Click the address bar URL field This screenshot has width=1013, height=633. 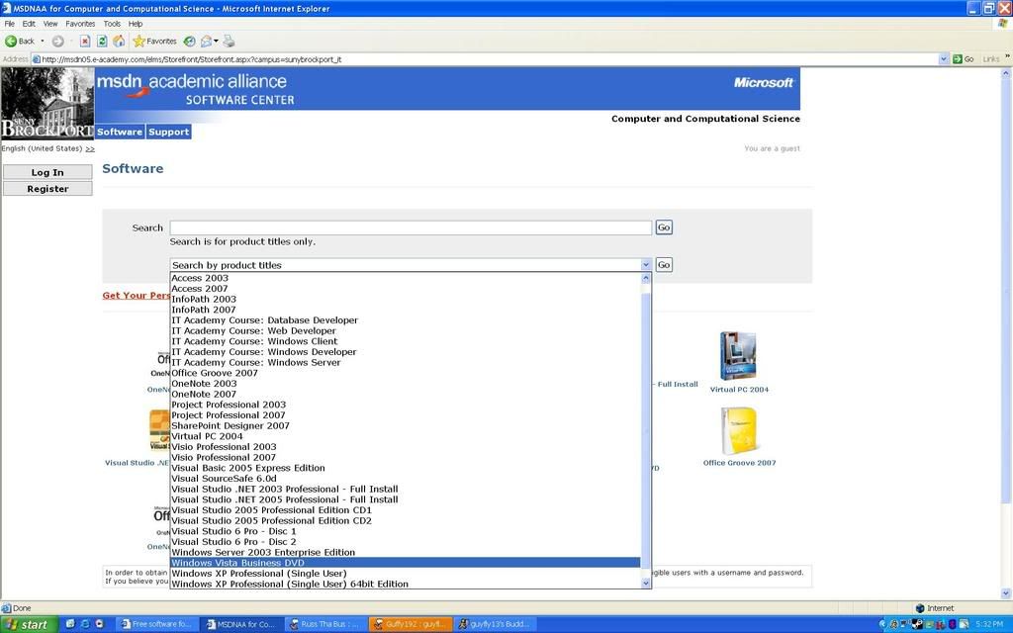[x=485, y=58]
